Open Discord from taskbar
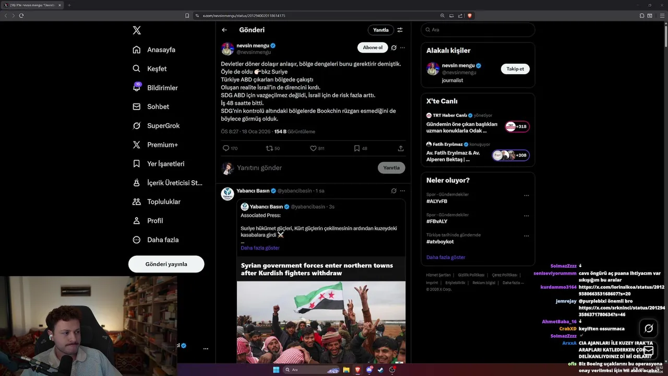668x376 pixels. tap(369, 370)
